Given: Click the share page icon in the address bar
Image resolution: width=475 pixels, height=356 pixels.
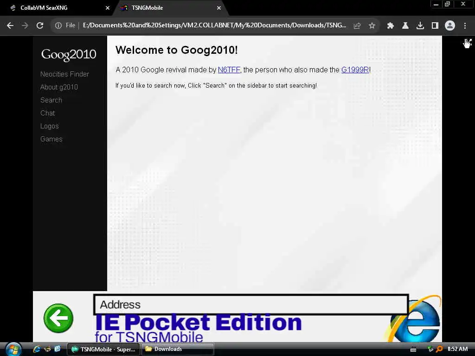Looking at the screenshot, I should tap(357, 26).
